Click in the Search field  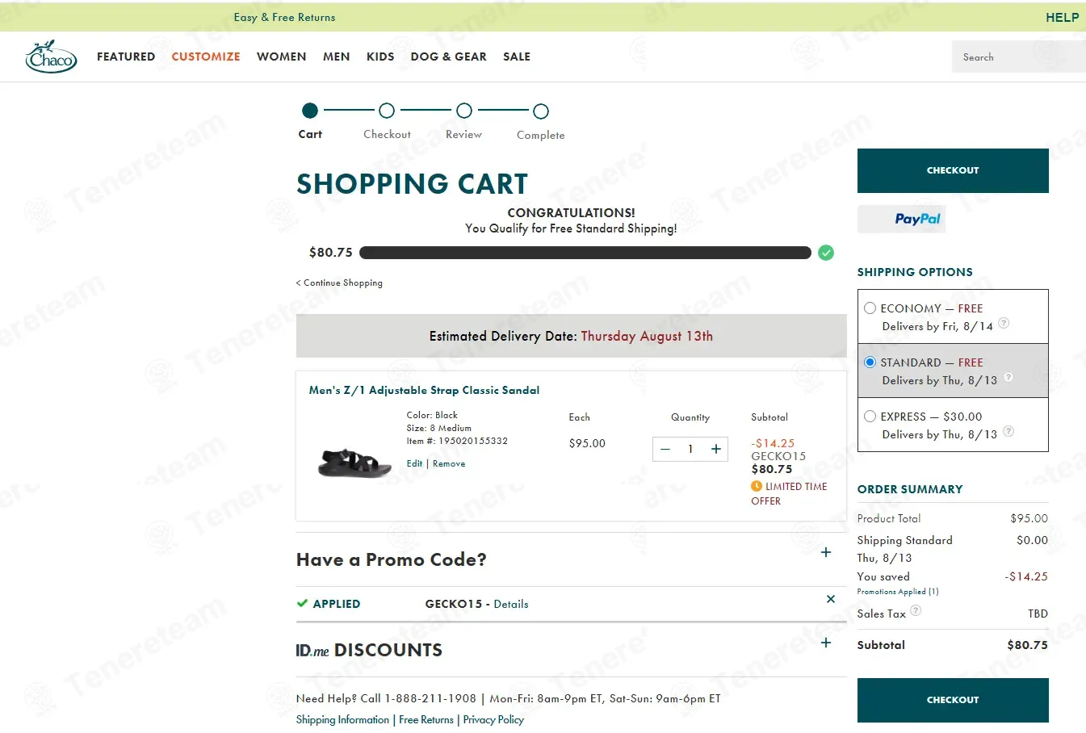pos(1019,57)
